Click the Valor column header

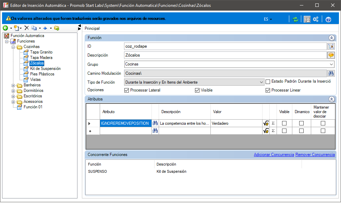[x=236, y=112]
